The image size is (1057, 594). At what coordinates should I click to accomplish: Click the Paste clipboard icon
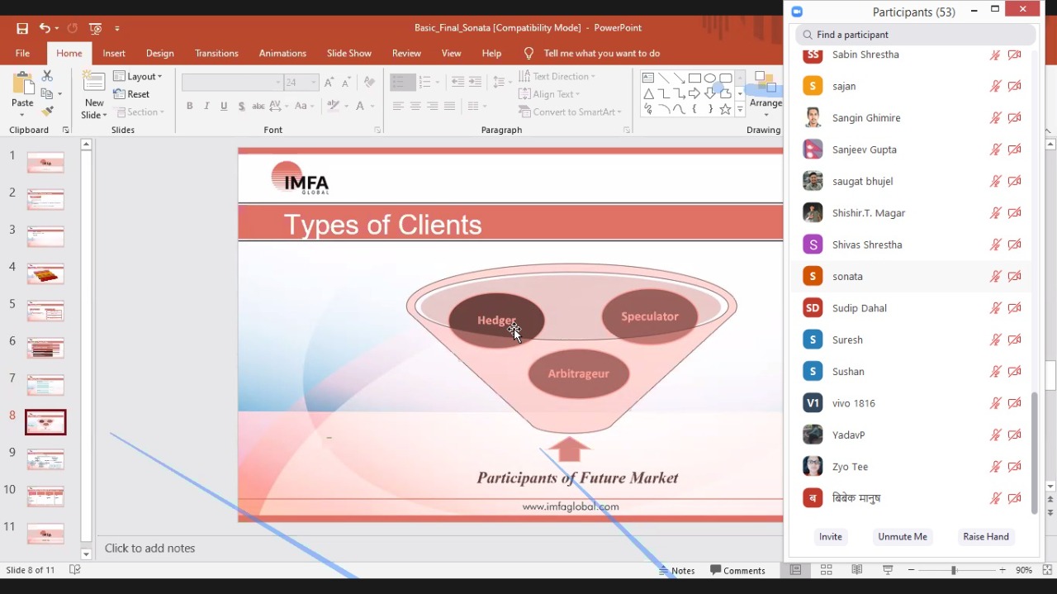click(22, 83)
